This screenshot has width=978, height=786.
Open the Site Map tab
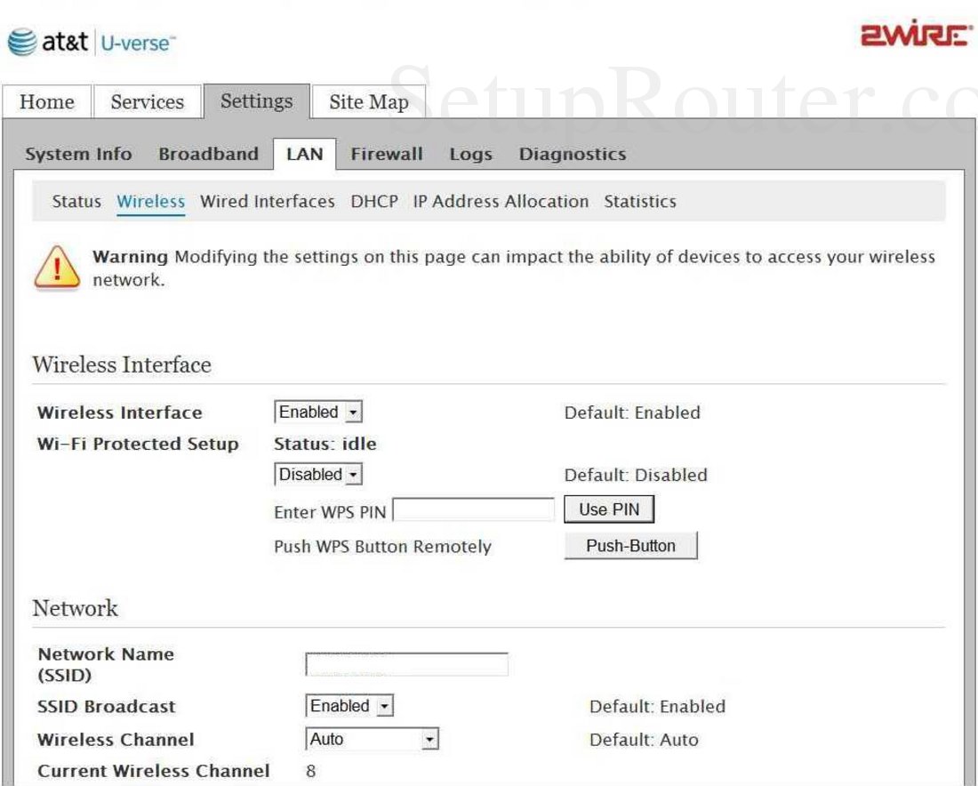click(367, 103)
